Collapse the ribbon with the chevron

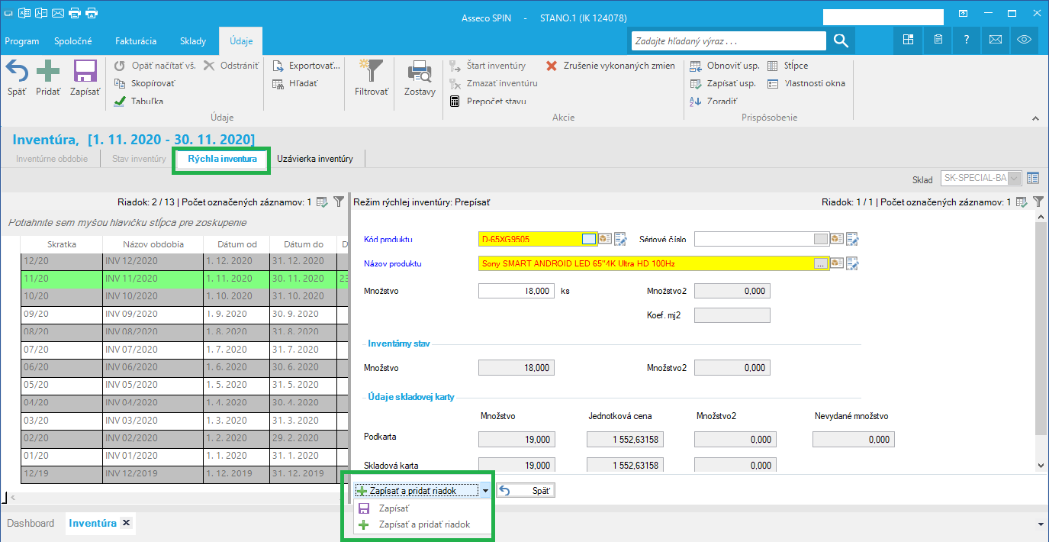[1035, 118]
